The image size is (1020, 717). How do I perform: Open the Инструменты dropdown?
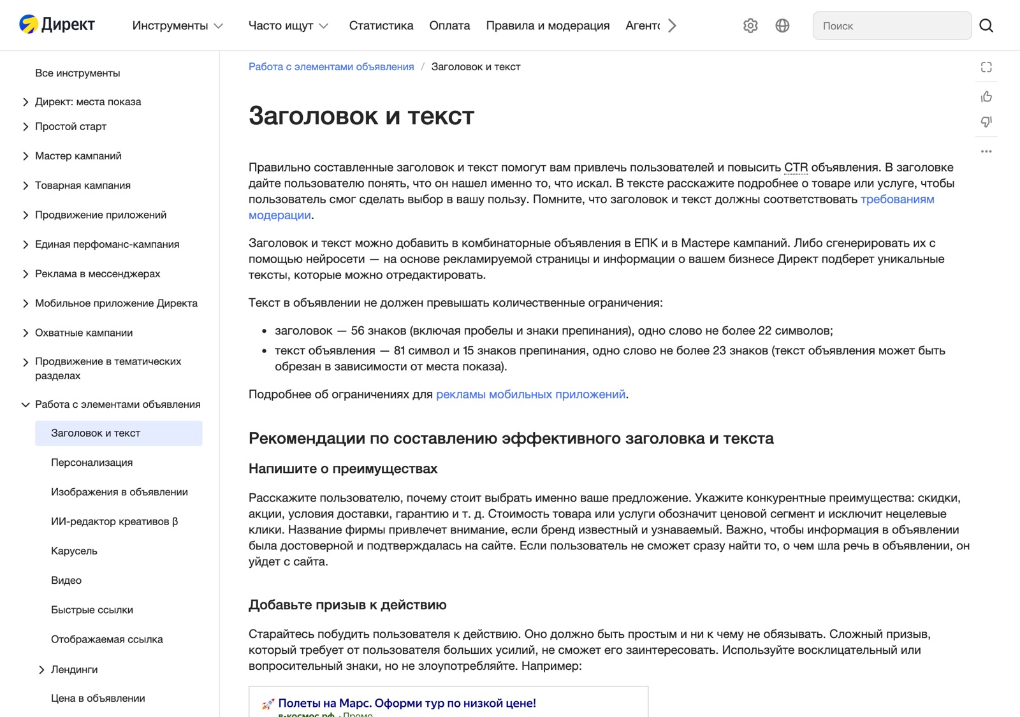tap(177, 25)
